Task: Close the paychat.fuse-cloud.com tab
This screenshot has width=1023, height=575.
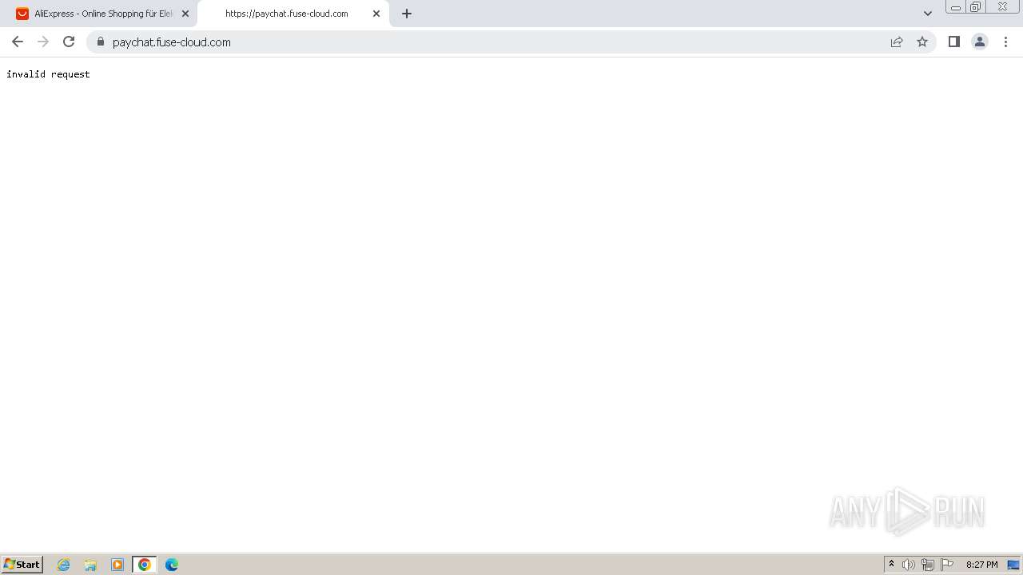Action: pos(376,14)
